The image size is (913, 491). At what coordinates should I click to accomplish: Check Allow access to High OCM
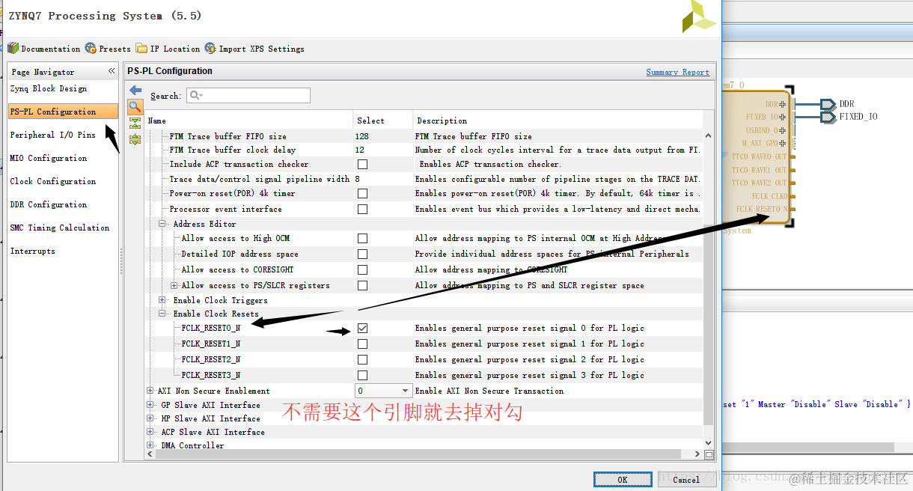362,239
